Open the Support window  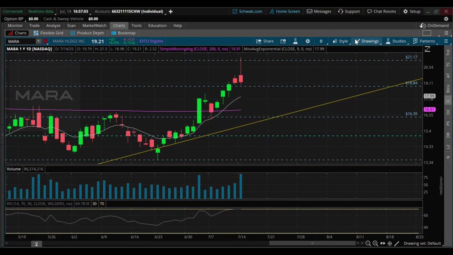coord(349,11)
